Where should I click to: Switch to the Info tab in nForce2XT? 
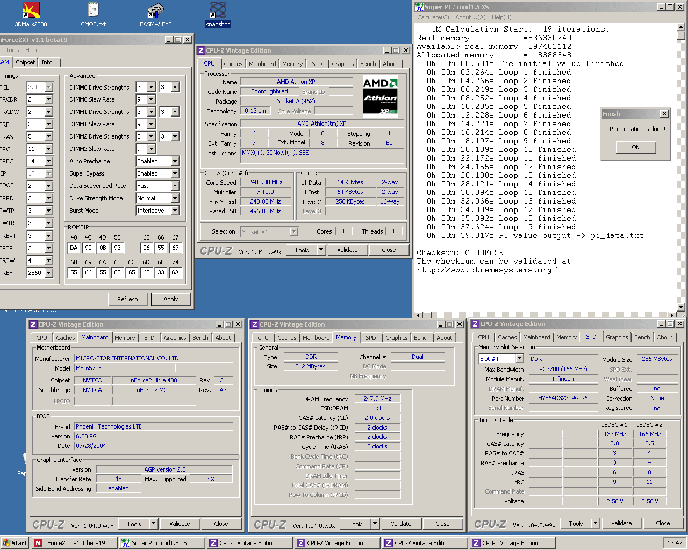47,62
